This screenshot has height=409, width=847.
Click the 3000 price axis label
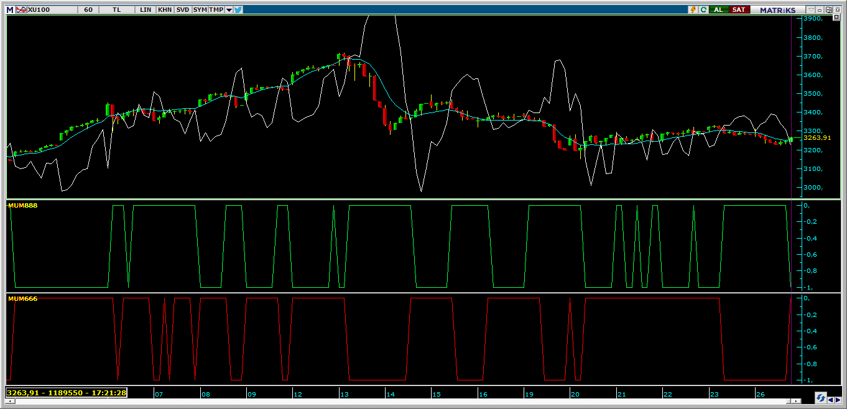click(x=814, y=188)
